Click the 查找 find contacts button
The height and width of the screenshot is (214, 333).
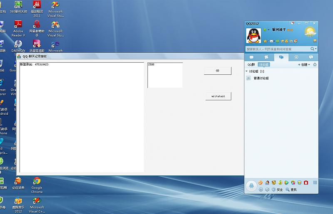[291, 189]
